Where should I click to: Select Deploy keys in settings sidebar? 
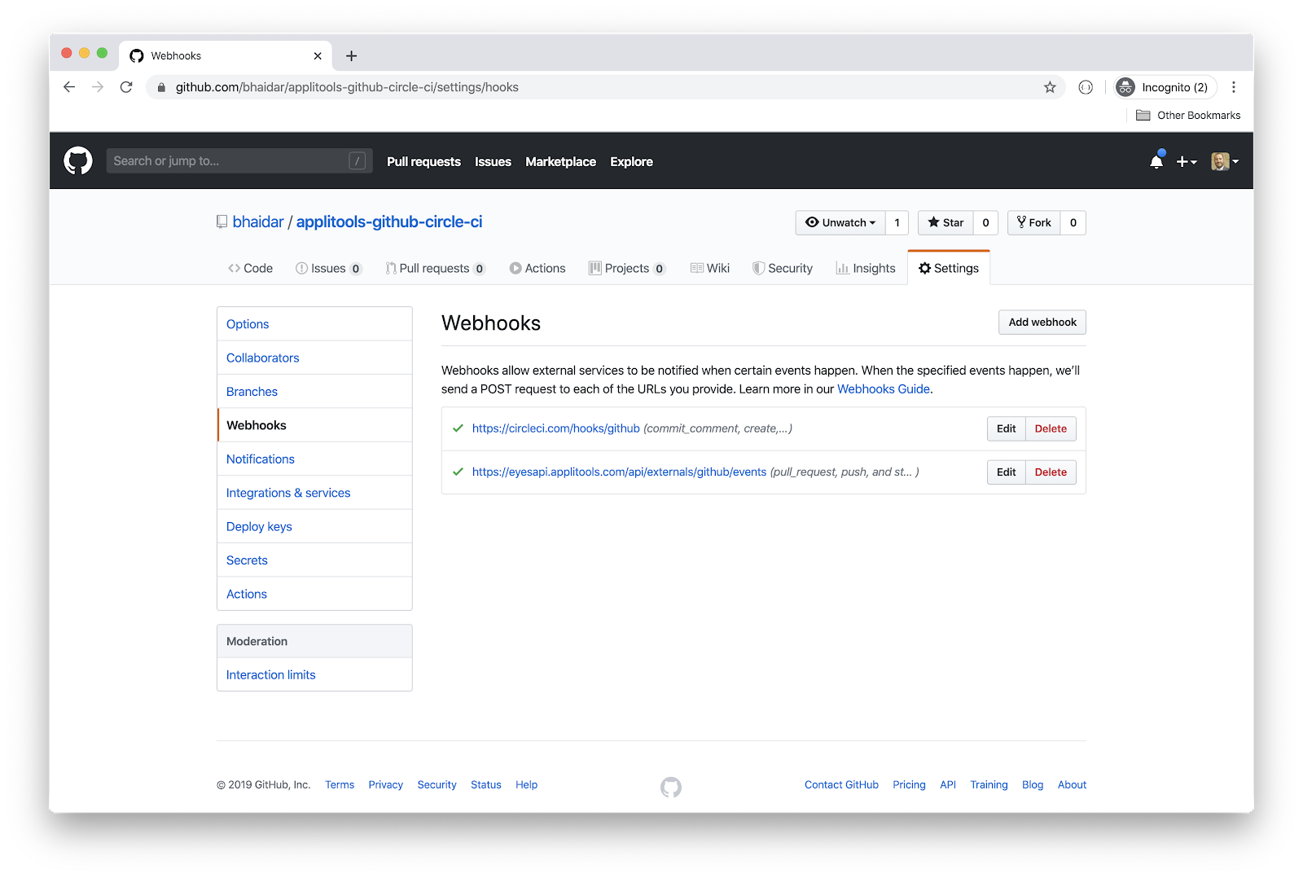259,526
